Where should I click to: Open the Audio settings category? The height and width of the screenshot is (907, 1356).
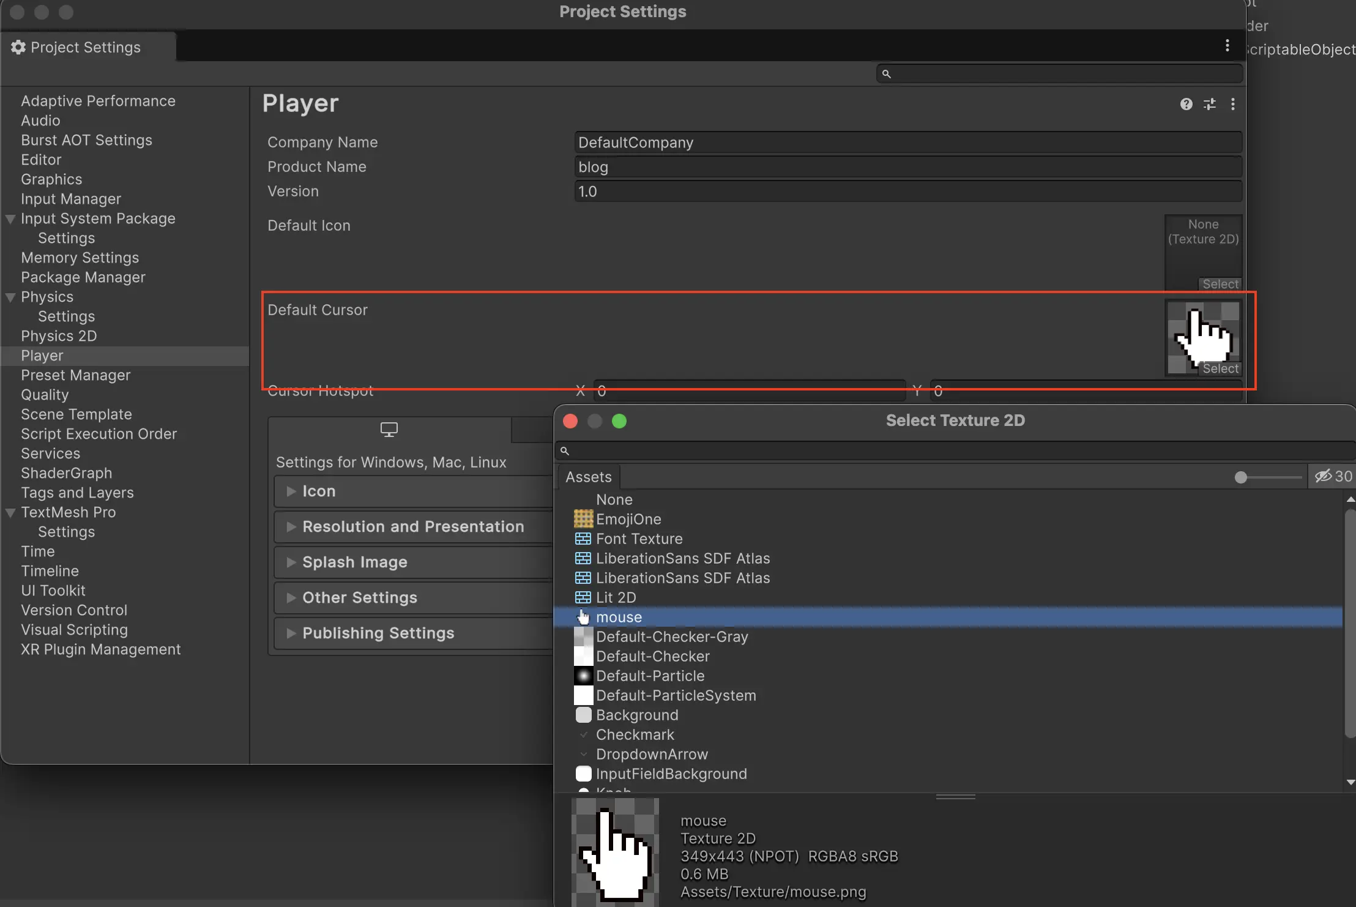40,121
